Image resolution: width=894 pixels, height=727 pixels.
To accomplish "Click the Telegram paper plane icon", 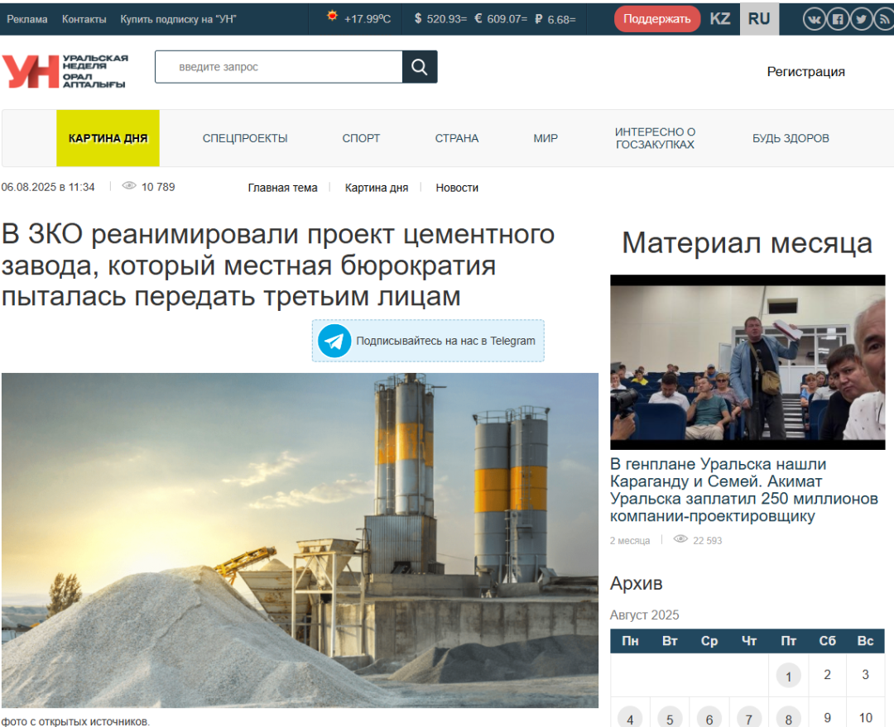I will [x=334, y=341].
